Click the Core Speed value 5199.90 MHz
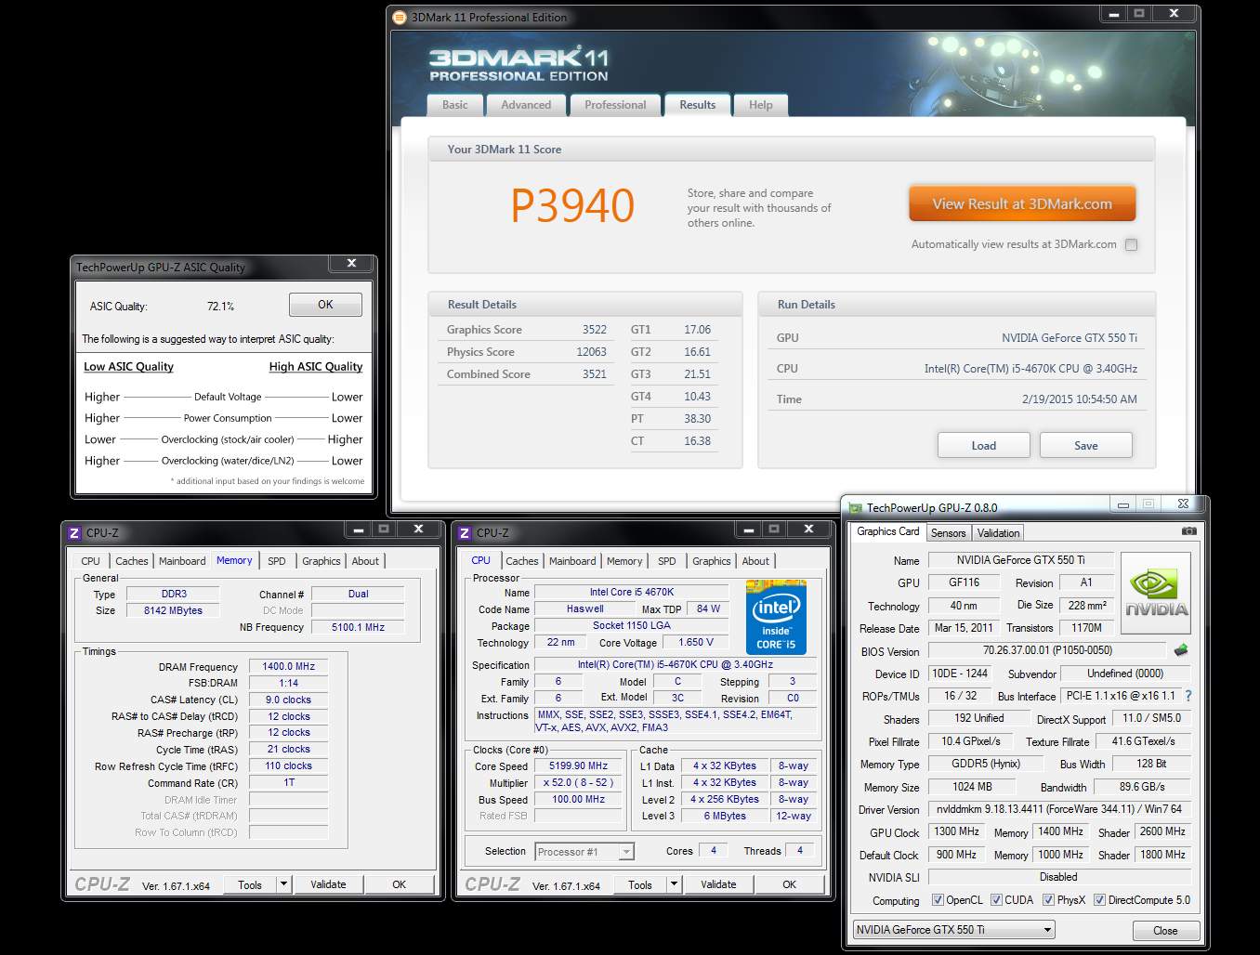The width and height of the screenshot is (1260, 955). point(578,766)
